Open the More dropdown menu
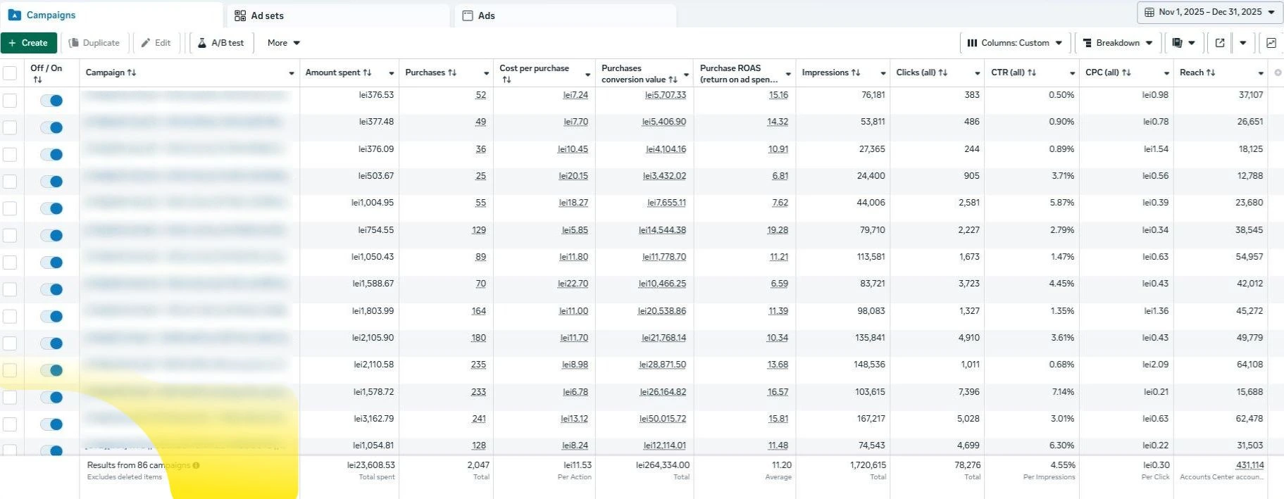Viewport: 1284px width, 499px height. click(284, 43)
